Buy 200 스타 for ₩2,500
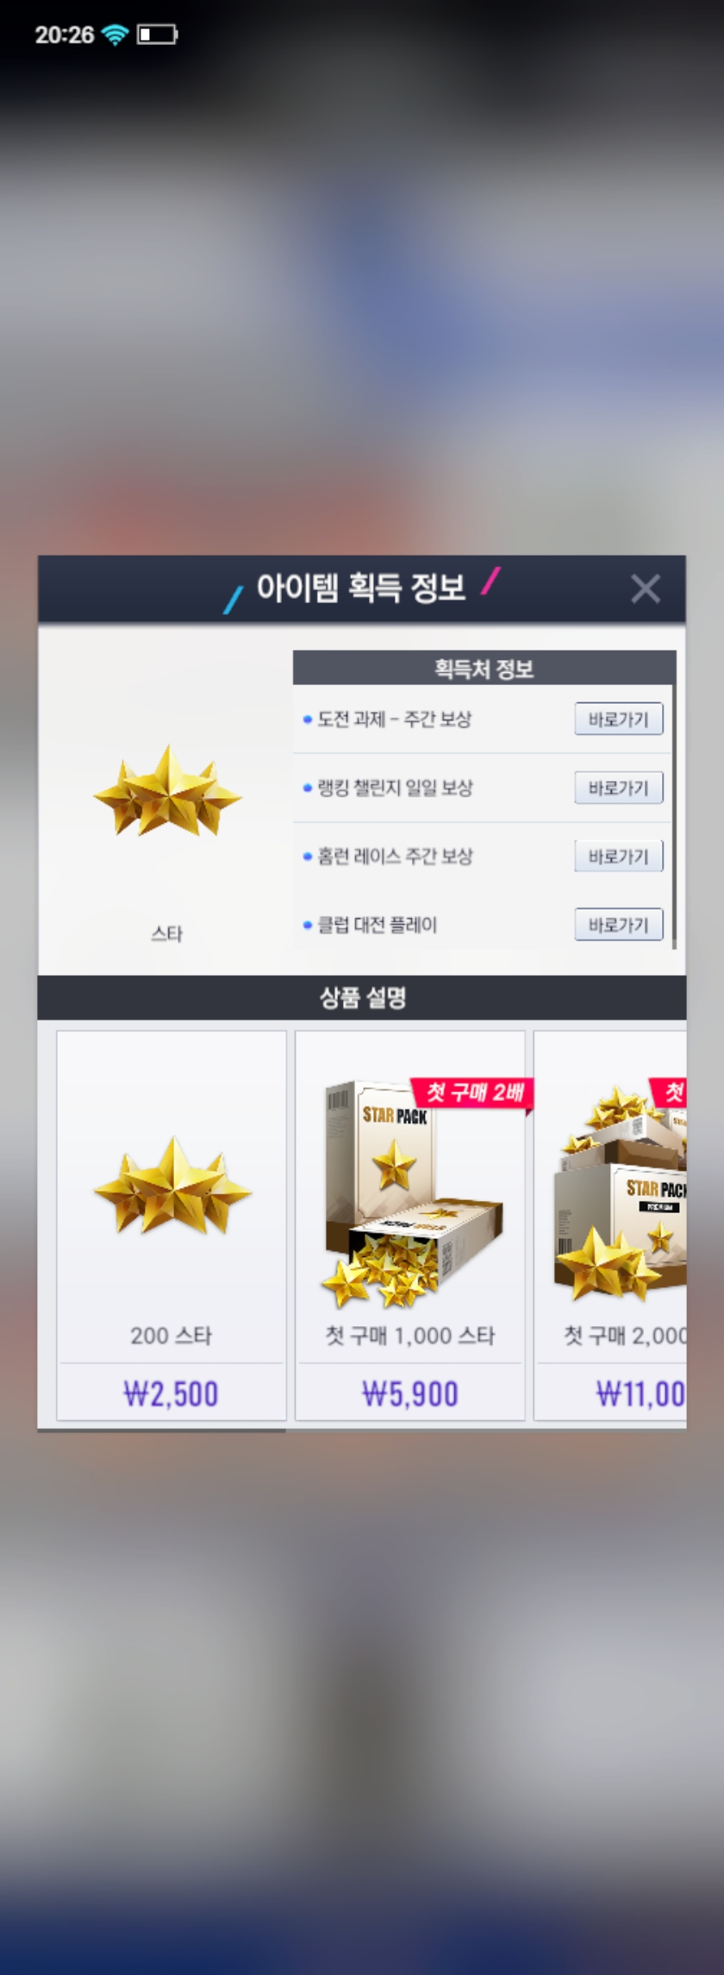Screen dimensions: 724x1975 [172, 1393]
